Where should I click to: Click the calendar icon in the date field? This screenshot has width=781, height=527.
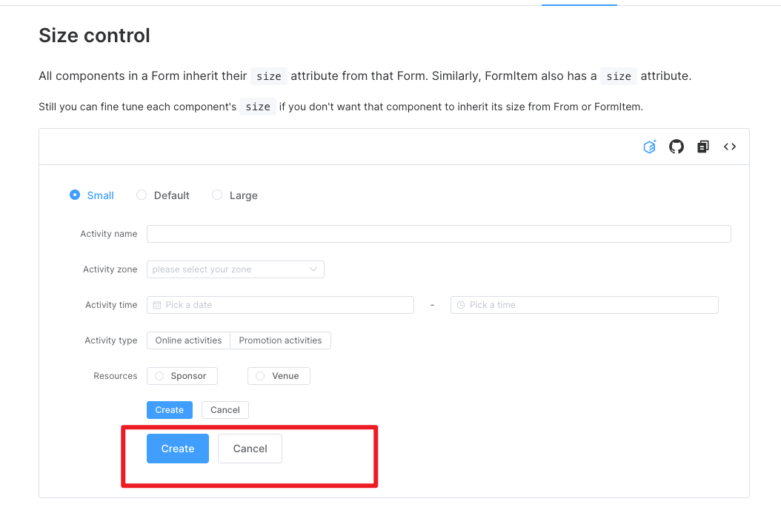pyautogui.click(x=157, y=305)
